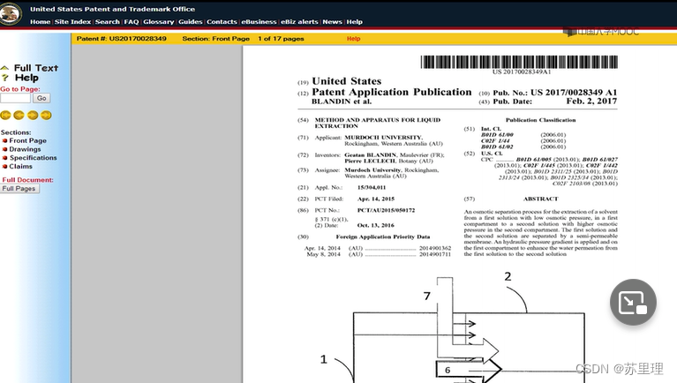Click the question mark Help icon
This screenshot has width=677, height=383.
pos(4,78)
